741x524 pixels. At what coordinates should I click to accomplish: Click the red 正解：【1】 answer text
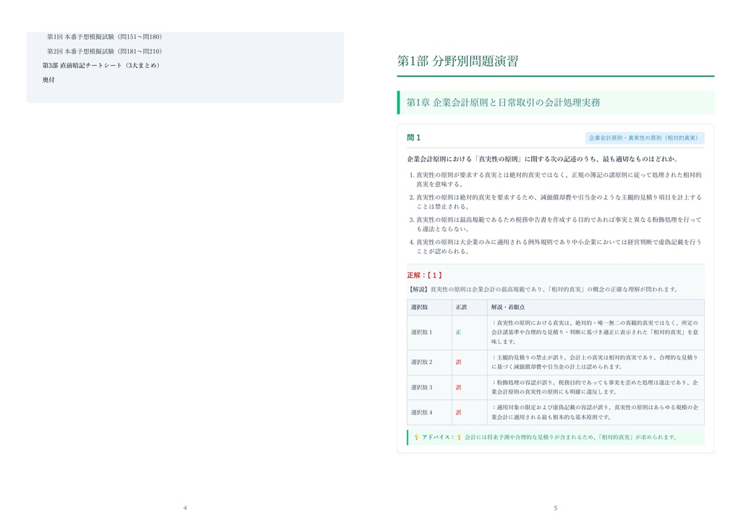[x=425, y=275]
